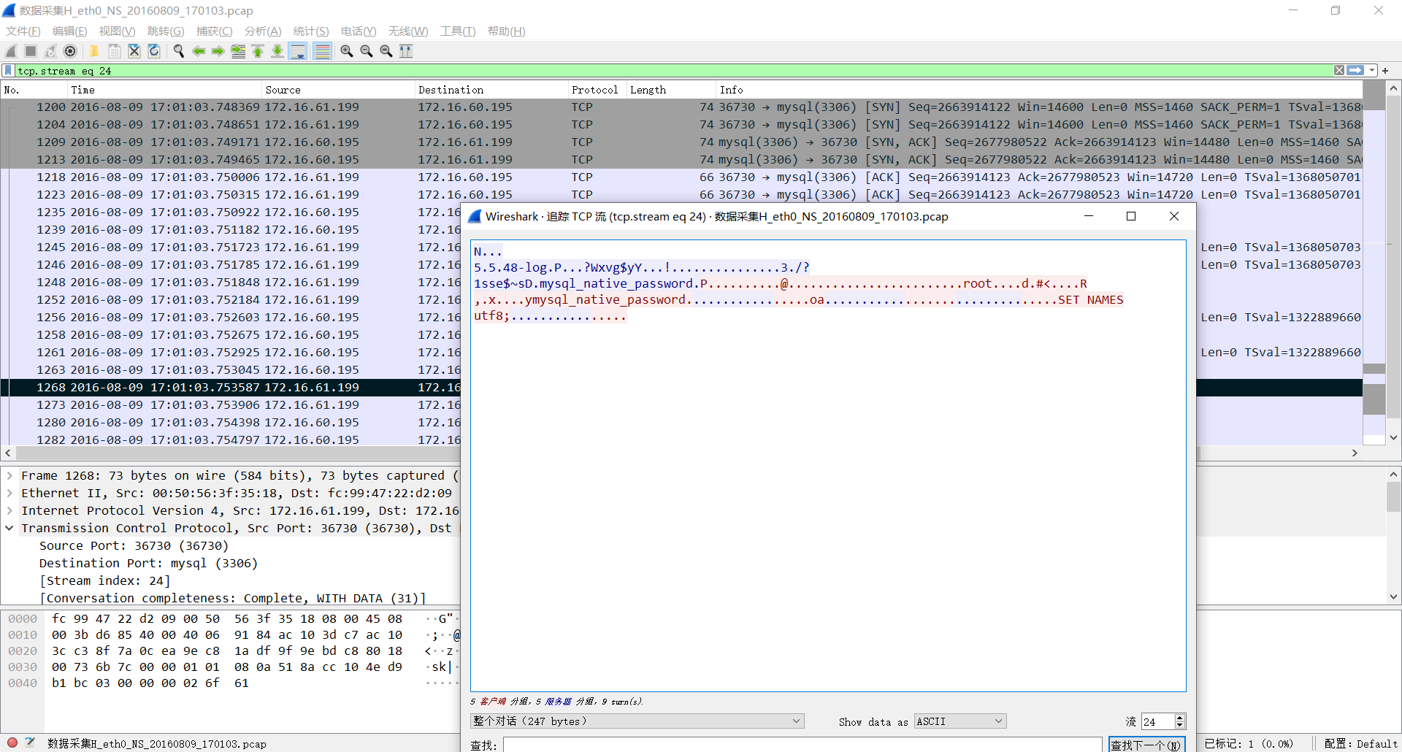1402x752 pixels.
Task: Collapse the Transmission Control Protocol tree node
Action: click(x=9, y=528)
